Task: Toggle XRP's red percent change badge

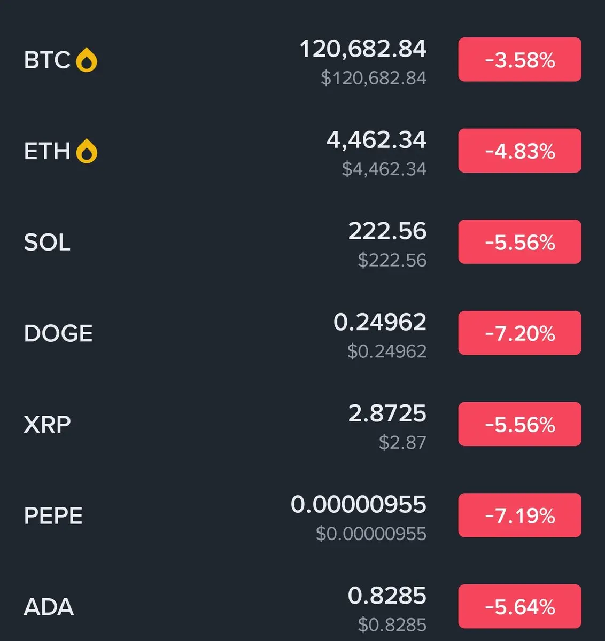Action: 519,424
